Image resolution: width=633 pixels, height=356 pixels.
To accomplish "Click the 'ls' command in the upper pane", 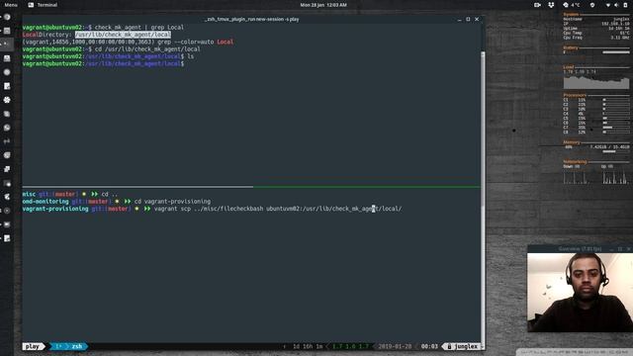I will (x=190, y=56).
